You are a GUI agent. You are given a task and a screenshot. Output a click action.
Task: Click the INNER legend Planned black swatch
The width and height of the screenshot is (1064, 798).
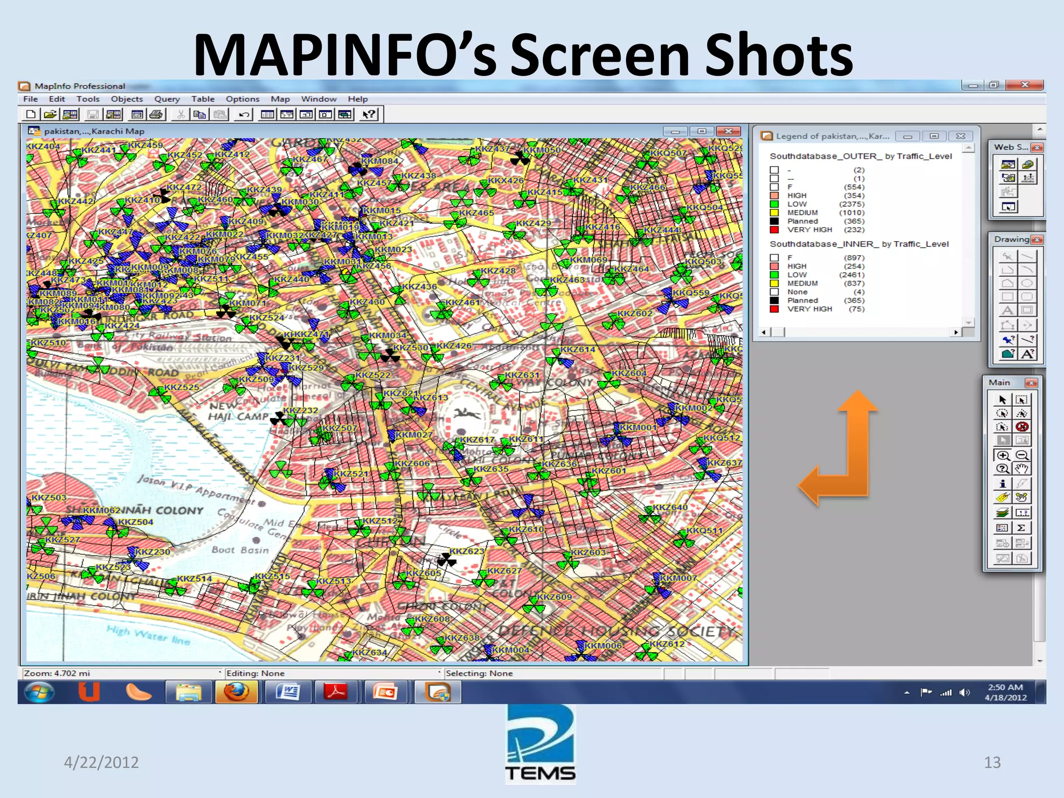774,300
